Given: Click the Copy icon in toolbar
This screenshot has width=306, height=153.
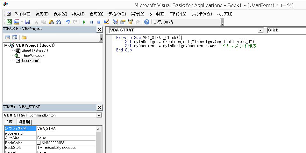Looking at the screenshot, I should (44, 22).
